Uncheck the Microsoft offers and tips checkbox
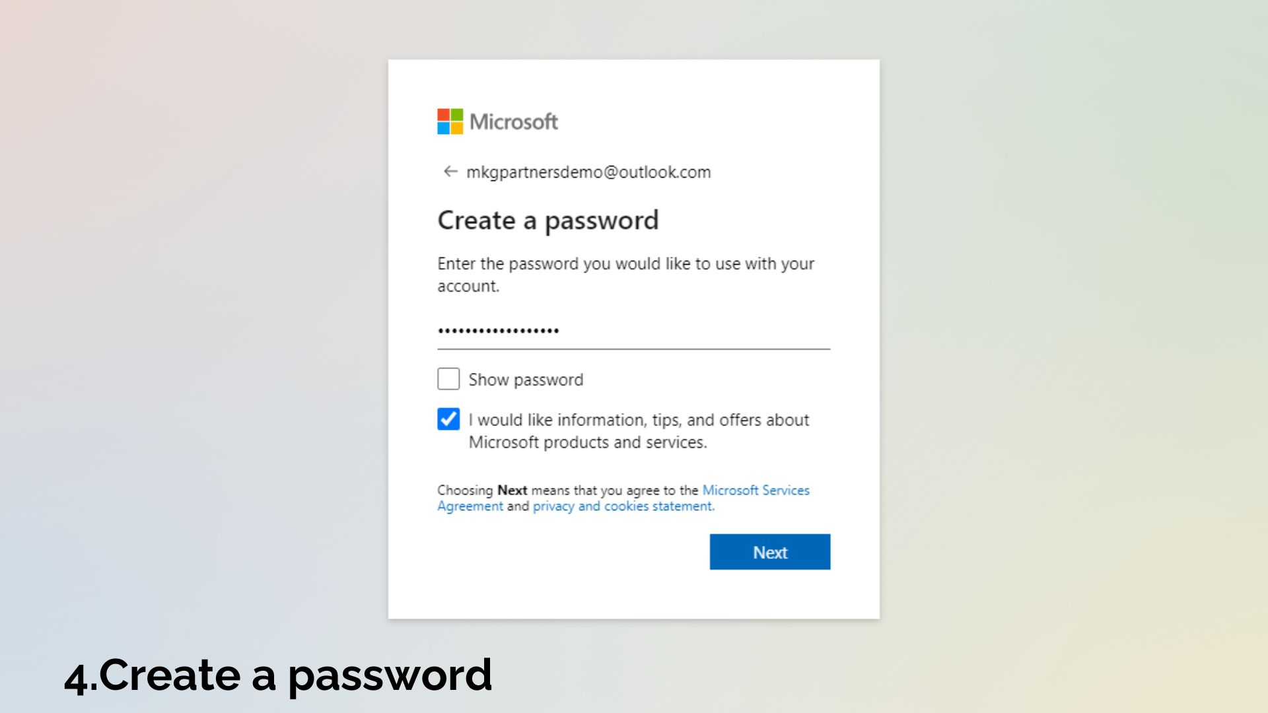This screenshot has height=713, width=1268. [x=448, y=419]
